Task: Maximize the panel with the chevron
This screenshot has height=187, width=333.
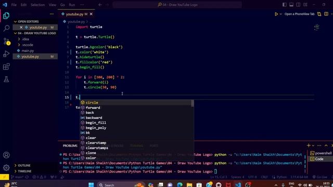Action: tap(326, 145)
